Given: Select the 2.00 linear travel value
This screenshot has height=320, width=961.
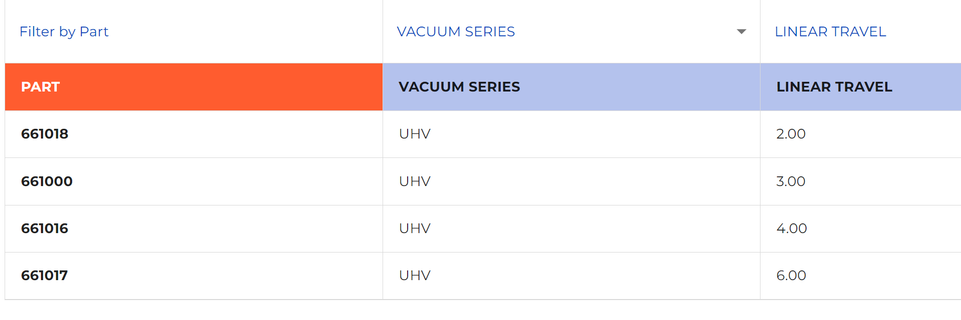Looking at the screenshot, I should [x=791, y=134].
